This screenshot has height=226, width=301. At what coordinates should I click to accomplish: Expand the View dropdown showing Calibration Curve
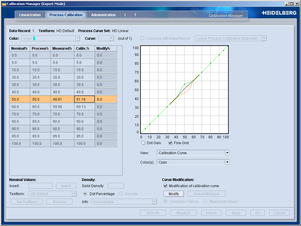[227, 153]
